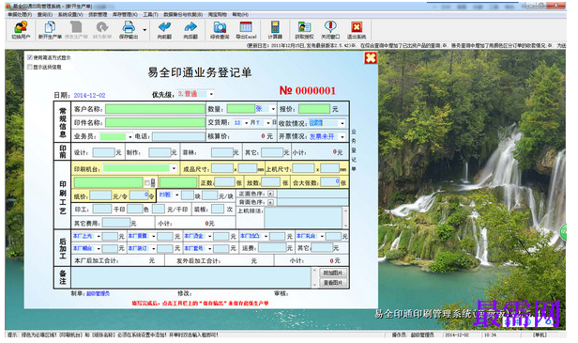This screenshot has height=343, width=578.
Task: Toggle 显示送货信息 checkbox
Action: point(30,67)
